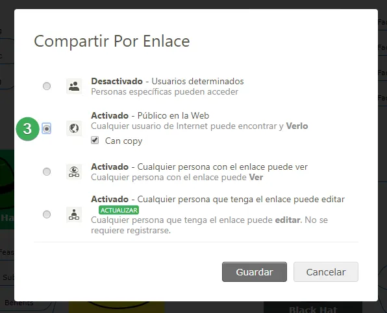Select radio for anyone with link can view

pos(47,171)
